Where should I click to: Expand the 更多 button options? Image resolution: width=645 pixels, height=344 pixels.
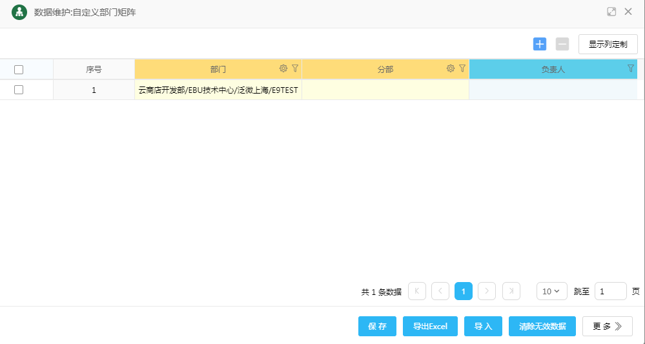[x=607, y=327]
